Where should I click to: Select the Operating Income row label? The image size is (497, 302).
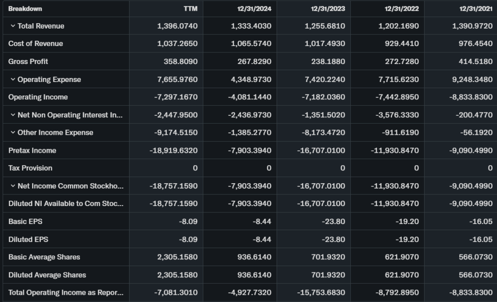click(x=38, y=97)
